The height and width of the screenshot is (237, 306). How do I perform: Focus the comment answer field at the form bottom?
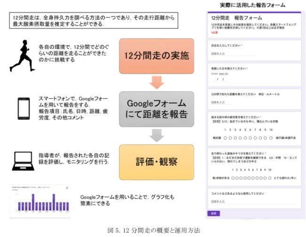(x=254, y=202)
